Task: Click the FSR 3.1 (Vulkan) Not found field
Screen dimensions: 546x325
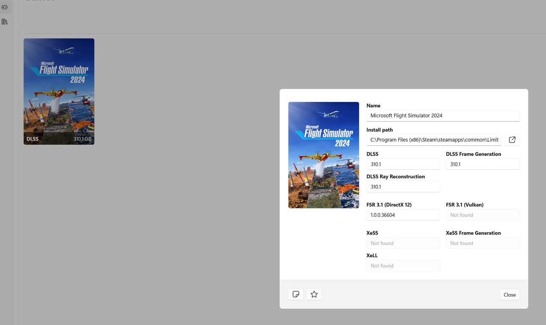Action: click(x=483, y=215)
